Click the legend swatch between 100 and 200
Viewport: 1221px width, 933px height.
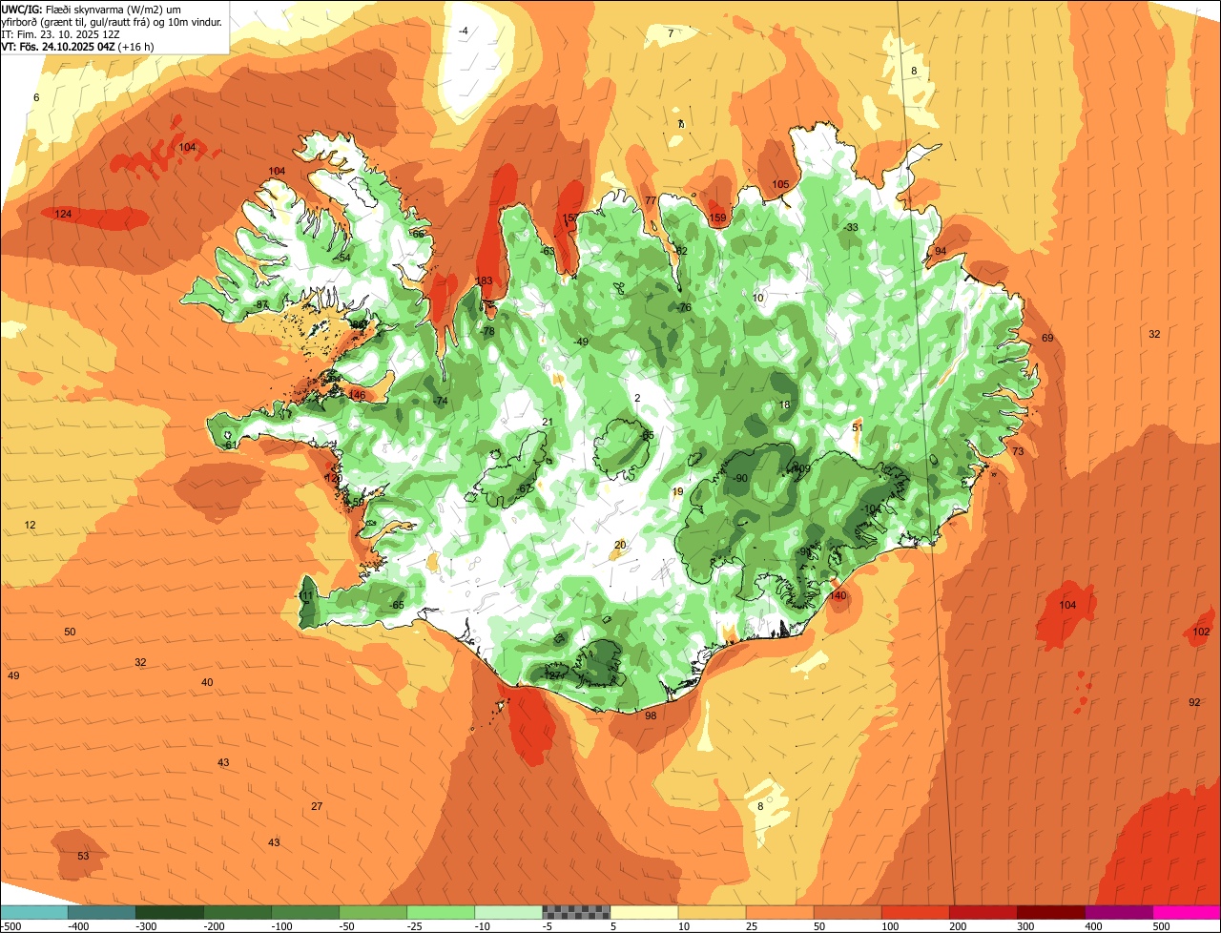point(915,911)
